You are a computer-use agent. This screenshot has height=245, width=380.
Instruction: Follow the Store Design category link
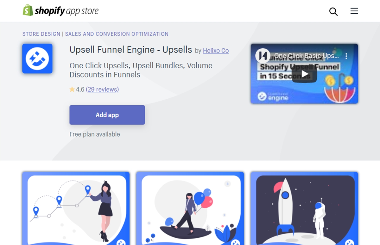click(x=41, y=34)
